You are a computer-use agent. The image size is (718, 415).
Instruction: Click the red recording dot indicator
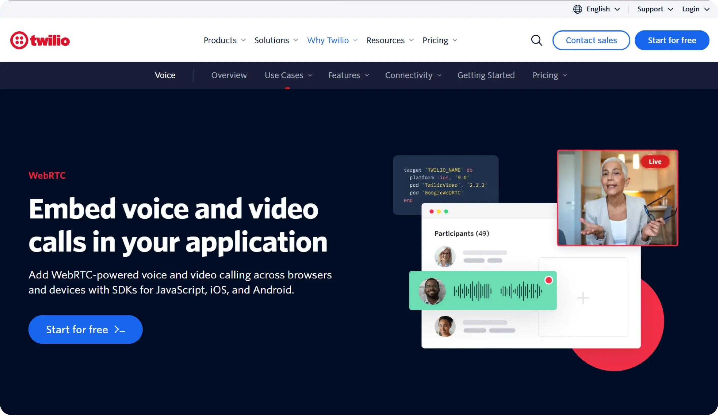click(548, 280)
